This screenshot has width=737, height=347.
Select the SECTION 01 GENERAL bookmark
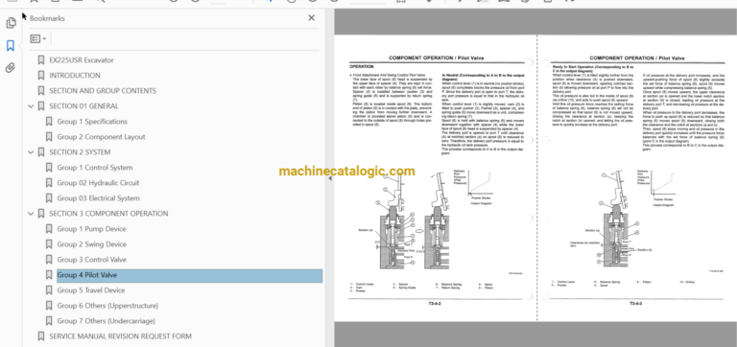pyautogui.click(x=83, y=106)
